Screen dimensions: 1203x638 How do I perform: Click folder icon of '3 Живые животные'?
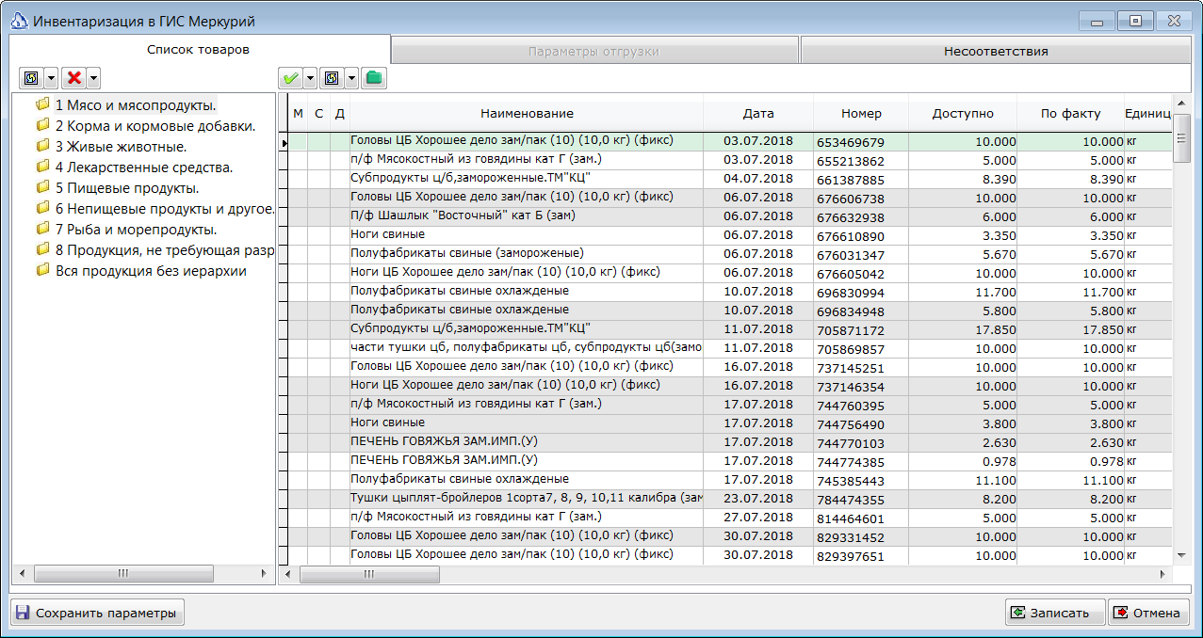tap(42, 146)
